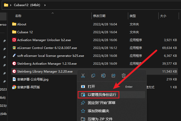Click Activation Manager Unlocker b2.exe icon

[x=14, y=40]
